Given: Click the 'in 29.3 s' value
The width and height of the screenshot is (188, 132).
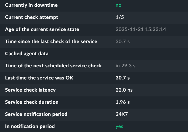Looking at the screenshot, I should click(125, 66).
